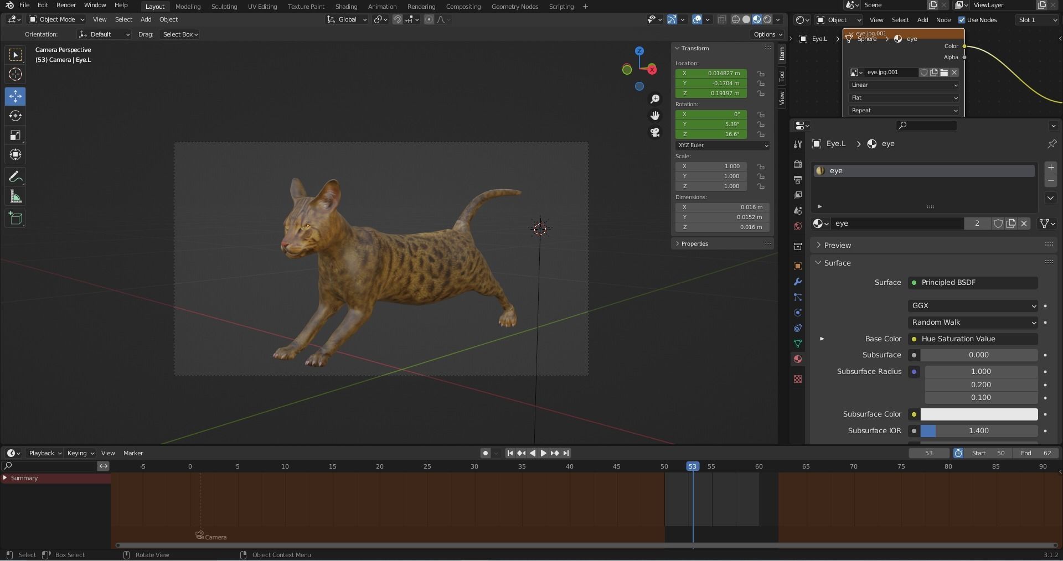Open the Object Mode dropdown

pos(57,19)
